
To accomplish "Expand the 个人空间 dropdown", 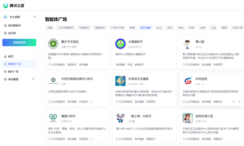I will (x=34, y=17).
